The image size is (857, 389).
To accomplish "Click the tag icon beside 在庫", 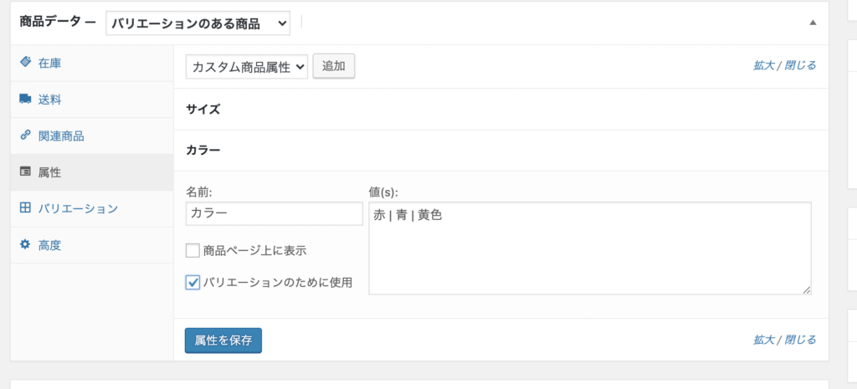I will (x=25, y=63).
